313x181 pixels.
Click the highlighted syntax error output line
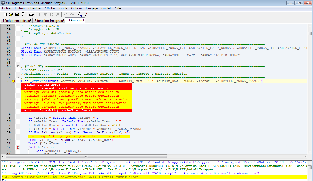point(70,177)
